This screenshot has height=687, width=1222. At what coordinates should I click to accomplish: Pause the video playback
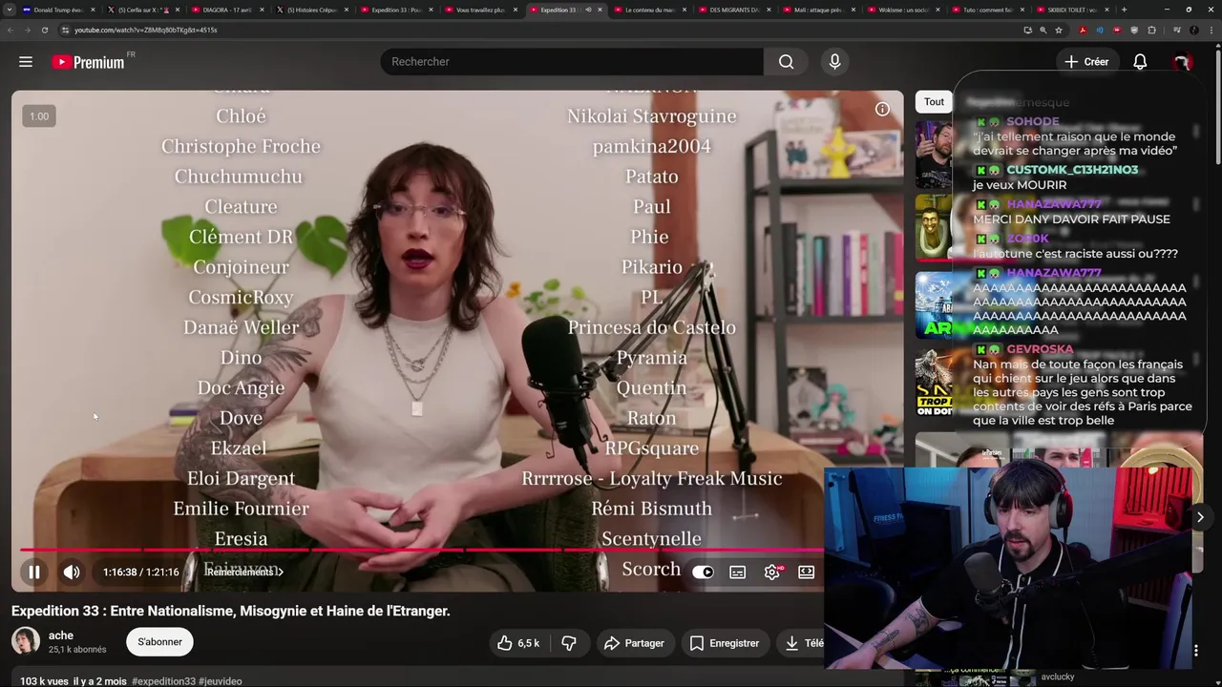tap(33, 572)
